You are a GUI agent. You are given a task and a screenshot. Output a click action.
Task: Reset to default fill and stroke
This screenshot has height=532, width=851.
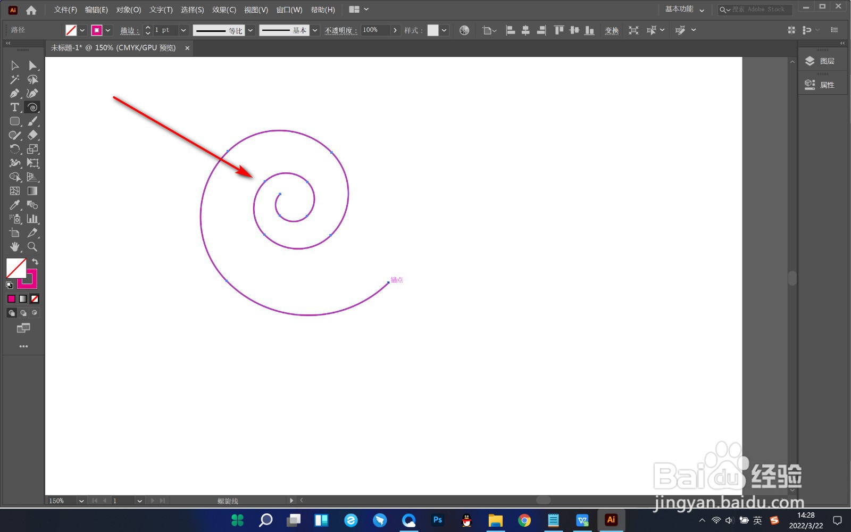click(9, 285)
